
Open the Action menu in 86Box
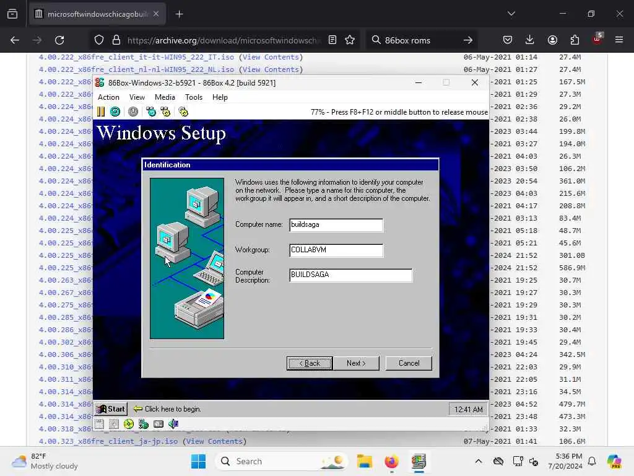tap(108, 97)
